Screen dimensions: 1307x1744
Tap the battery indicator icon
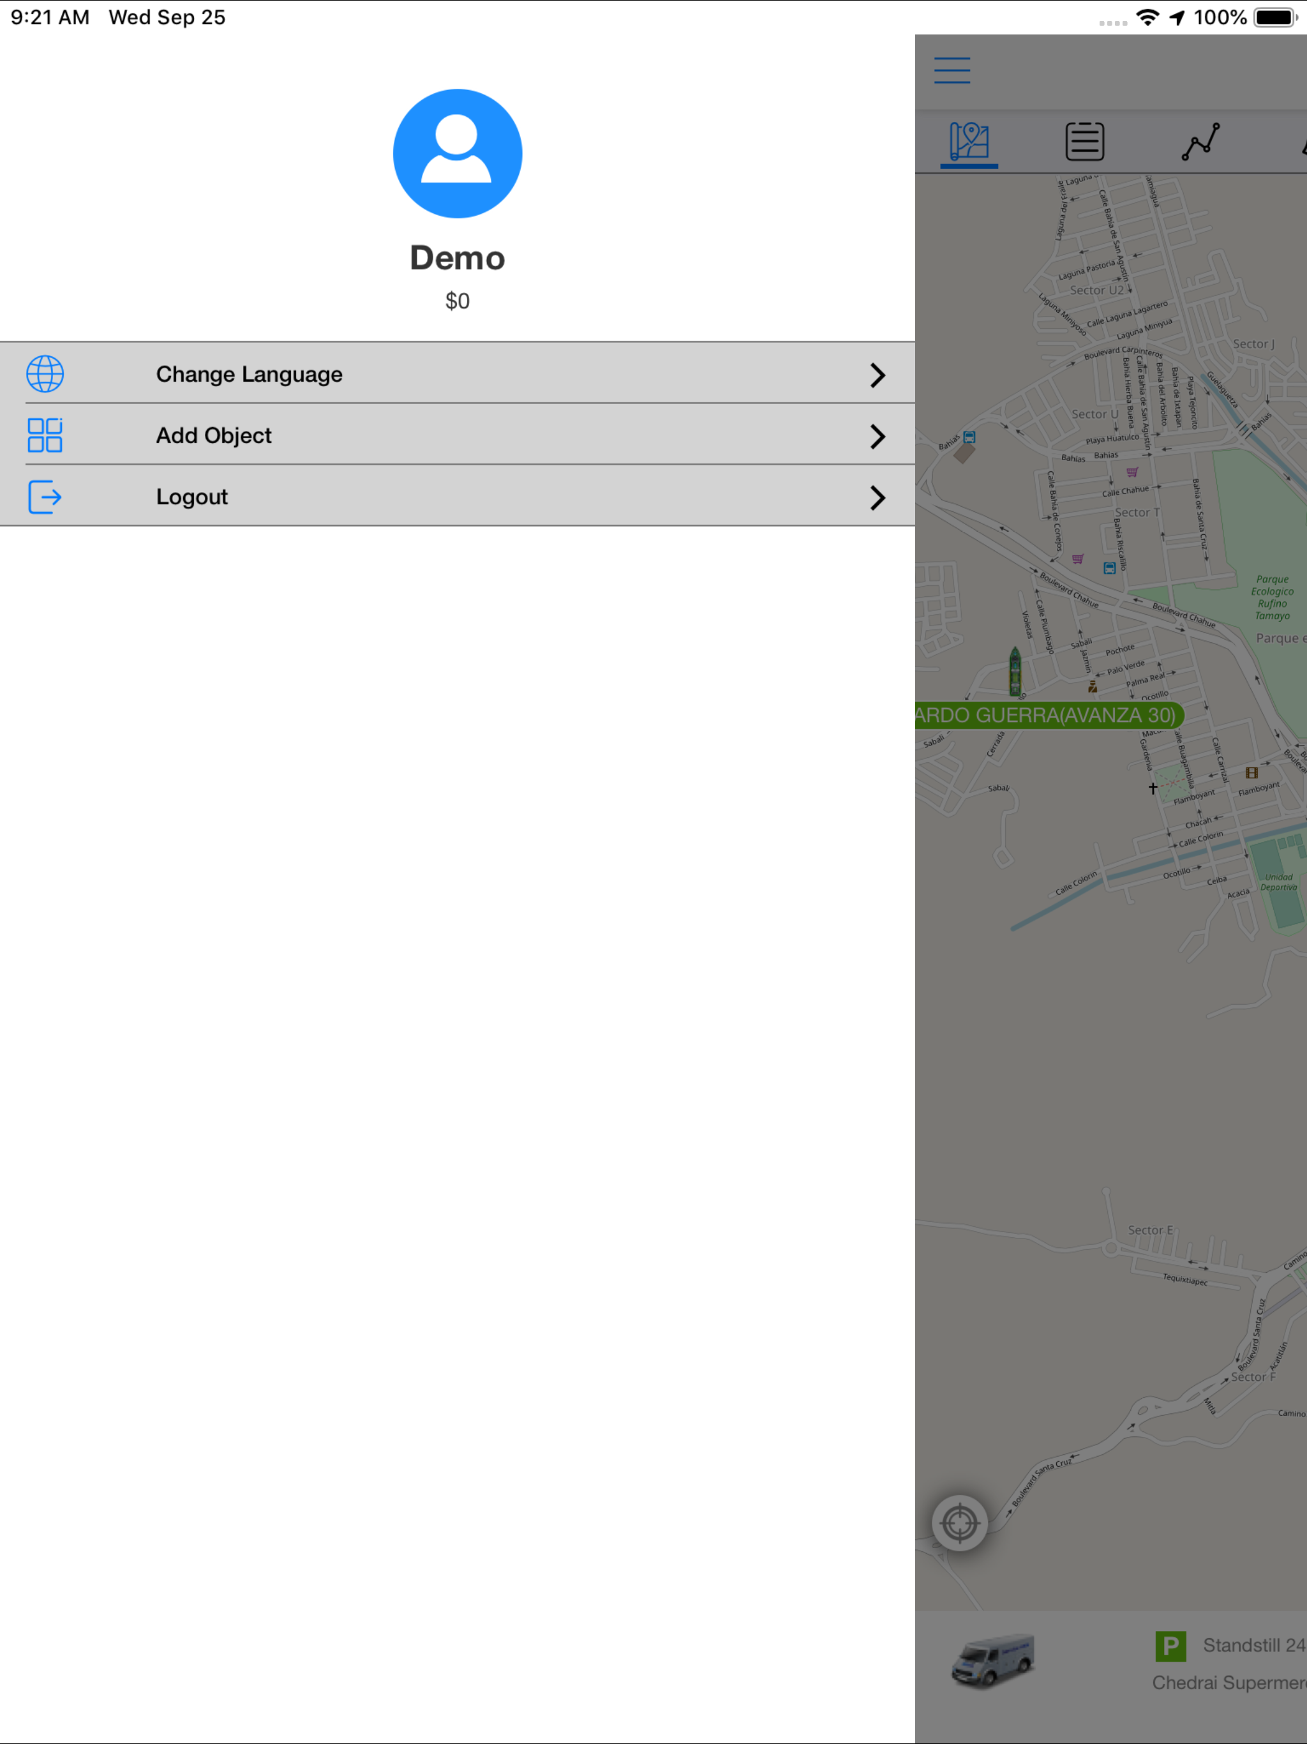[x=1276, y=17]
